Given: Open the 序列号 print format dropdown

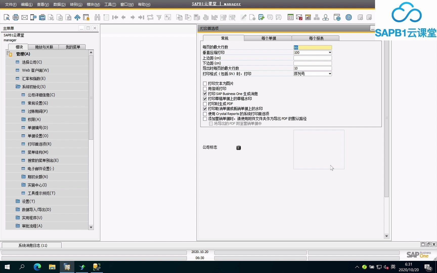Looking at the screenshot, I should [330, 74].
